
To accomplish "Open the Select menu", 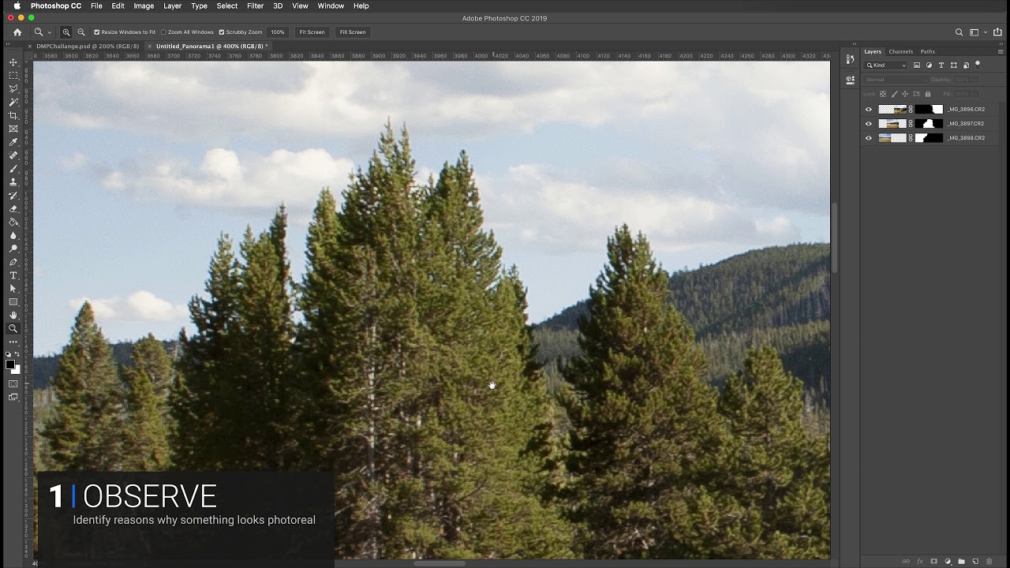I will point(226,6).
